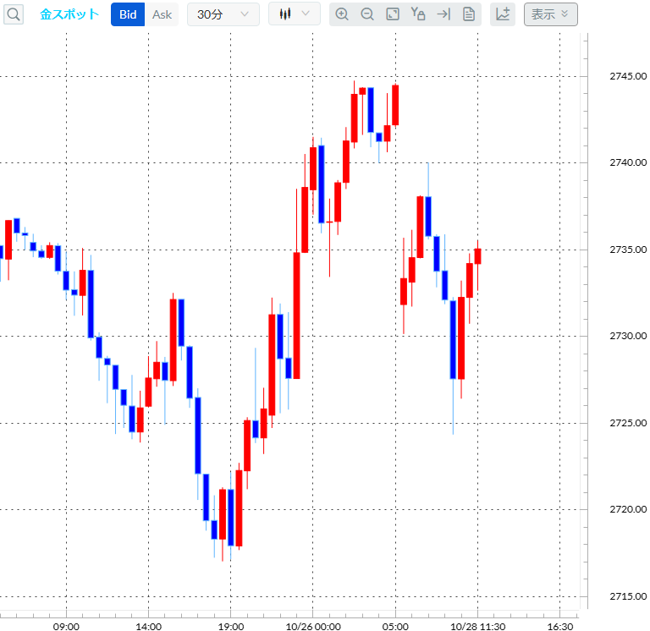Switch price display to Bid
Screen dimensions: 650x631
tap(128, 14)
